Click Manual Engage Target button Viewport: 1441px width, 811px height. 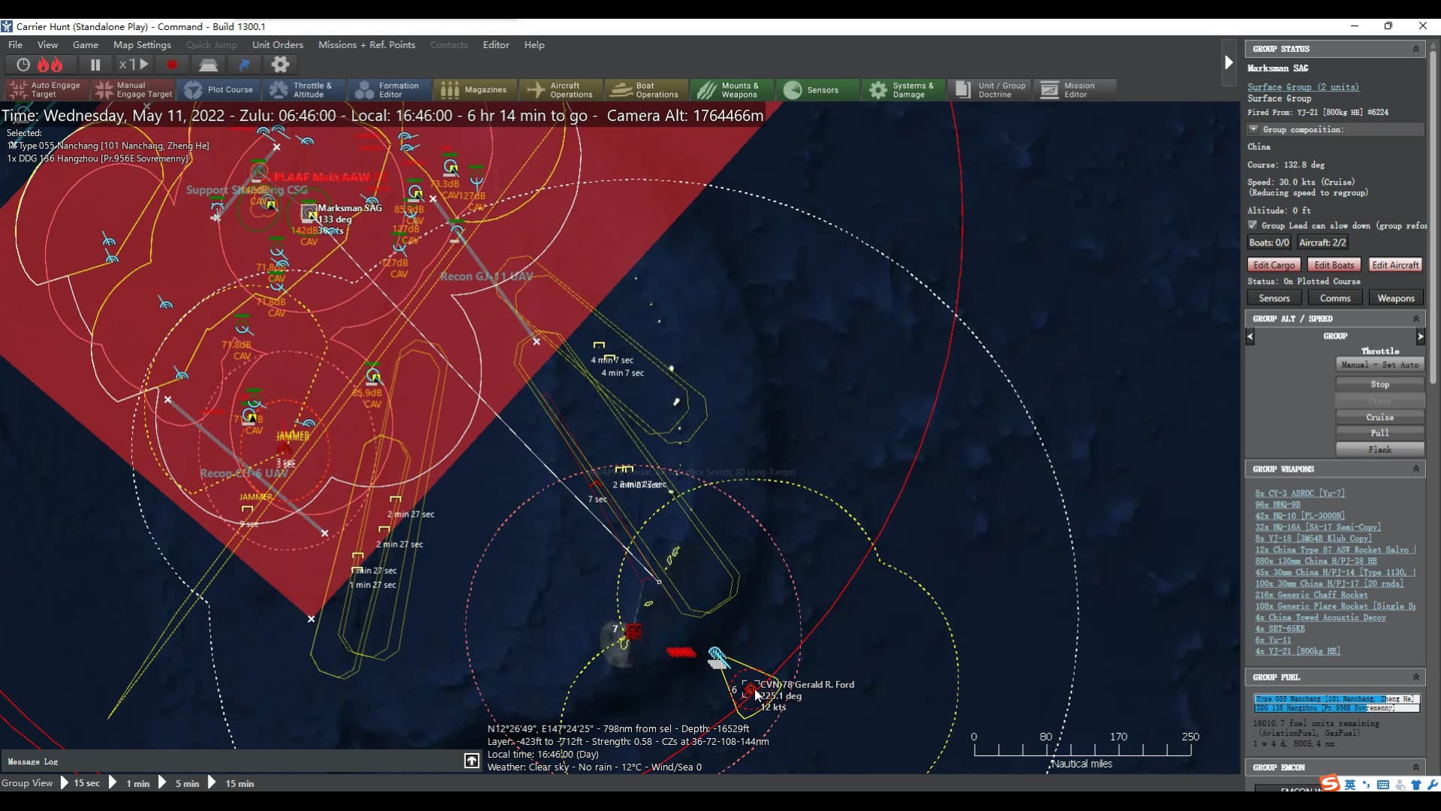click(133, 90)
